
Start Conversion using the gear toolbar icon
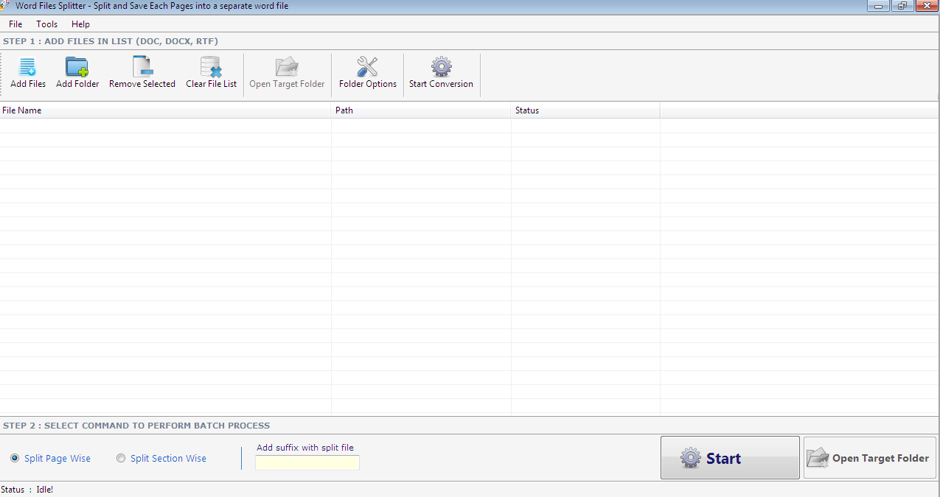(441, 72)
